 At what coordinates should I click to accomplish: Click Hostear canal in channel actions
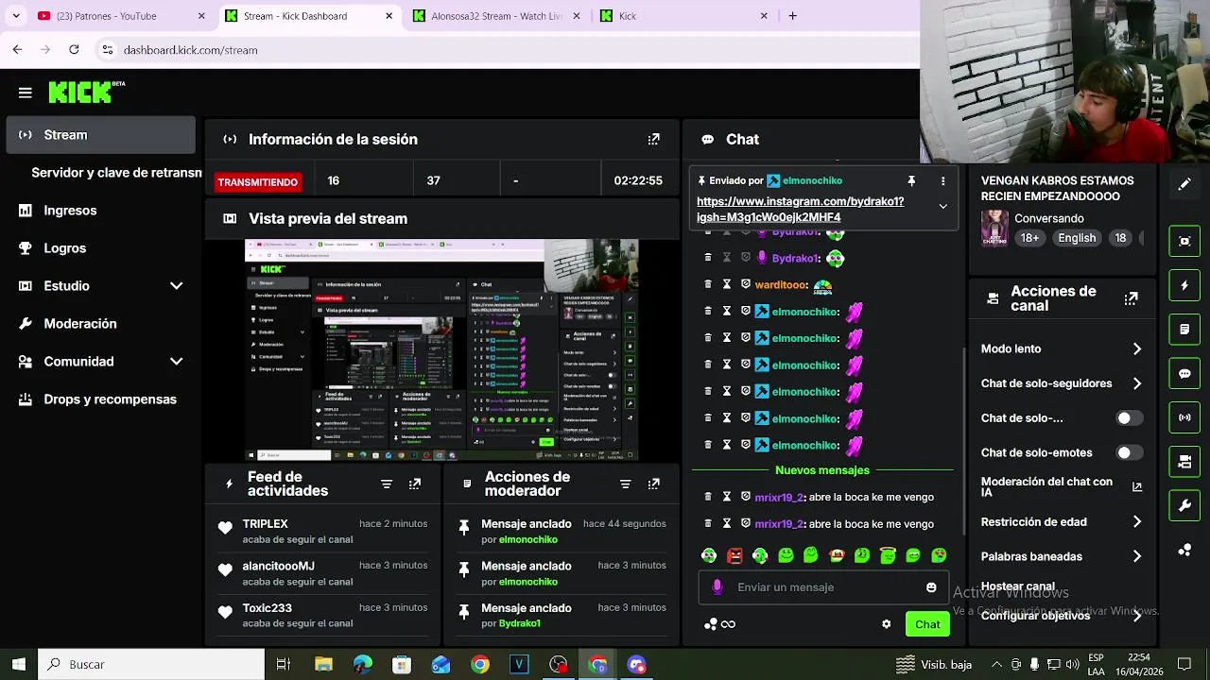click(1018, 586)
